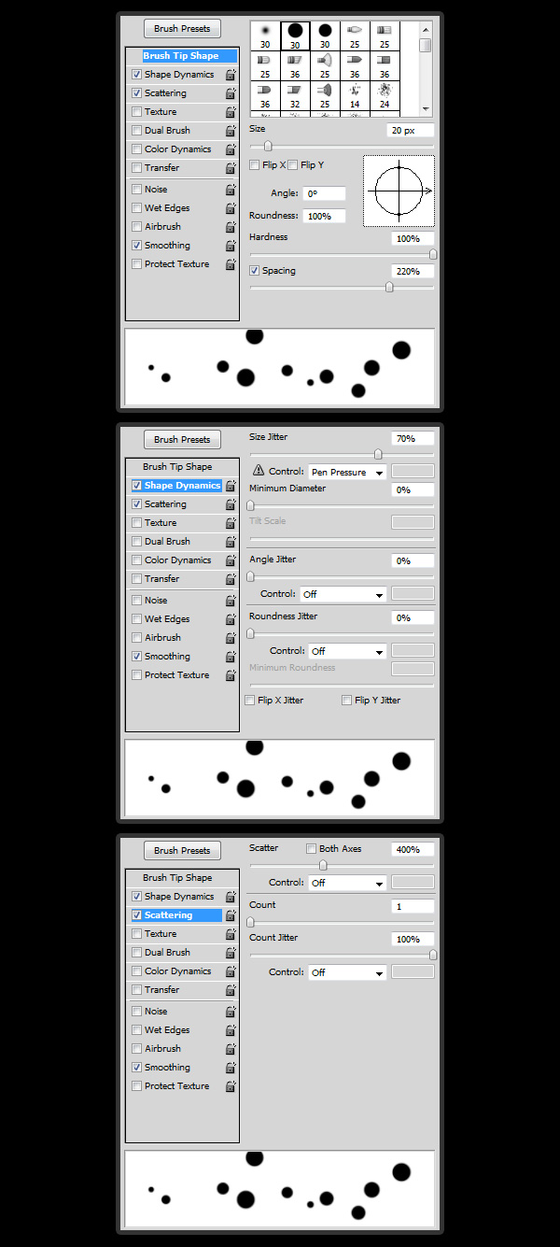The height and width of the screenshot is (1247, 560).
Task: Select the highlighted hard round 30 brush preset
Action: click(x=295, y=35)
